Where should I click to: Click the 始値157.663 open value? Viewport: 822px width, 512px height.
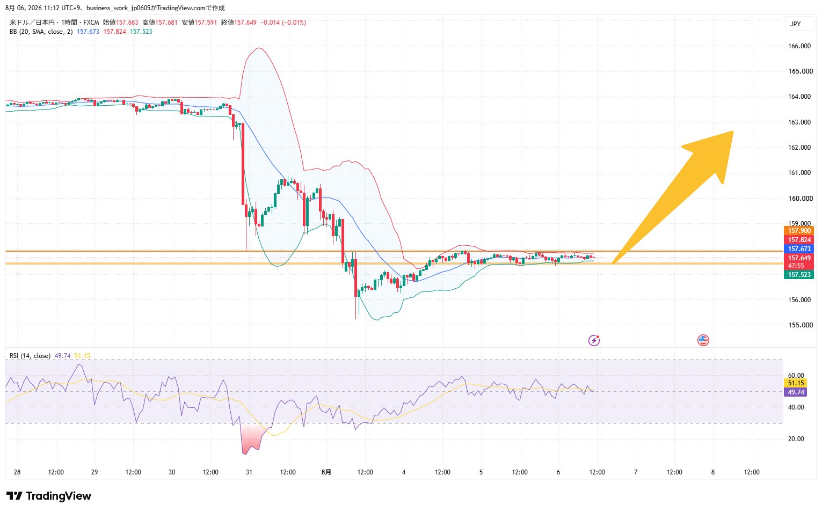coord(121,23)
